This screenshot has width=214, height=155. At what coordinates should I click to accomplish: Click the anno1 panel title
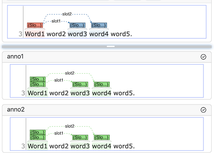coord(15,56)
